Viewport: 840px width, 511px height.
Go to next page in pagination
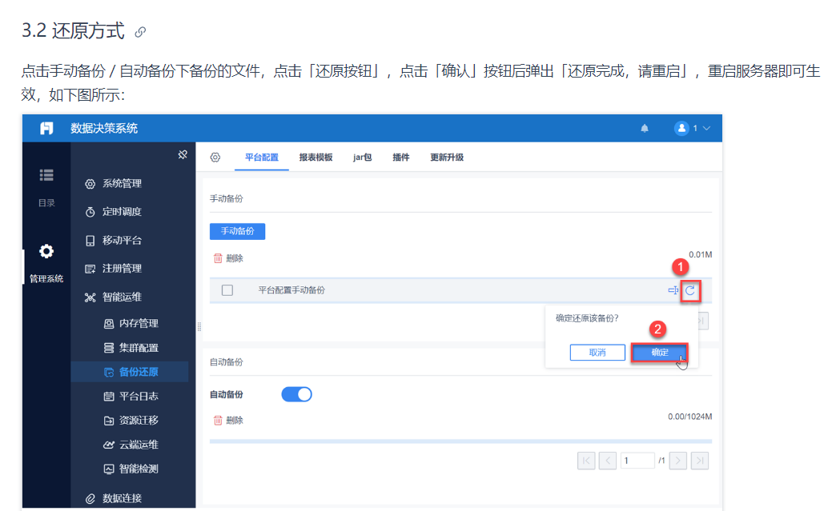click(678, 461)
